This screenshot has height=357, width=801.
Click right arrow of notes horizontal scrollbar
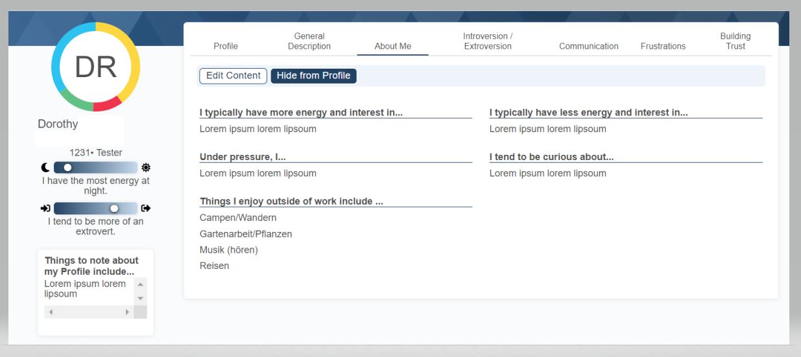(x=127, y=312)
